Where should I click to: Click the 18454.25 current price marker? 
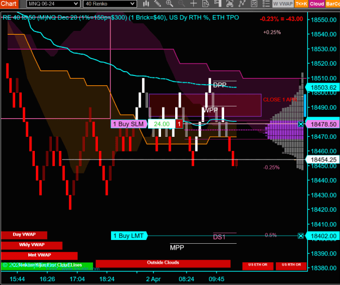click(323, 160)
